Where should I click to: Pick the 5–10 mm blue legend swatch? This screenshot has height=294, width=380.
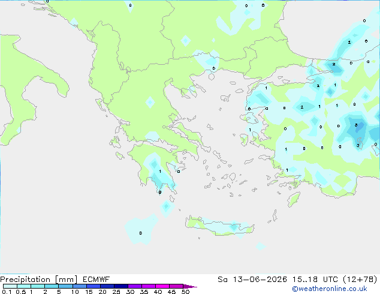click(x=65, y=286)
